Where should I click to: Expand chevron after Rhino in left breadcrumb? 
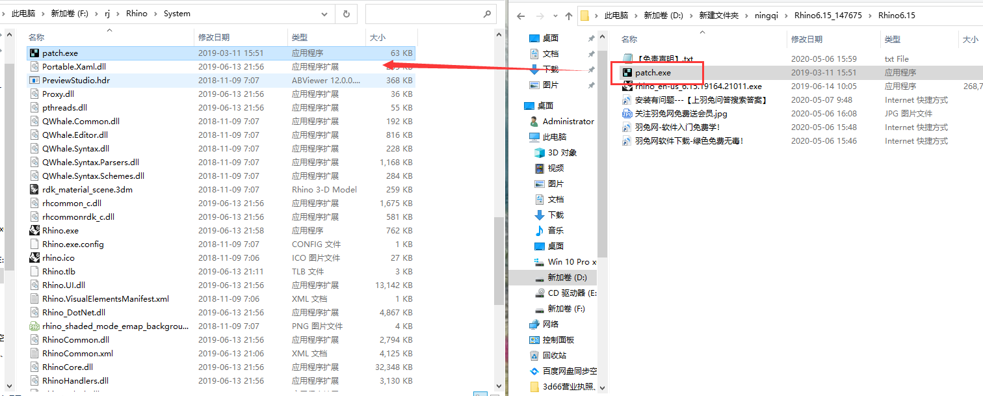click(157, 13)
